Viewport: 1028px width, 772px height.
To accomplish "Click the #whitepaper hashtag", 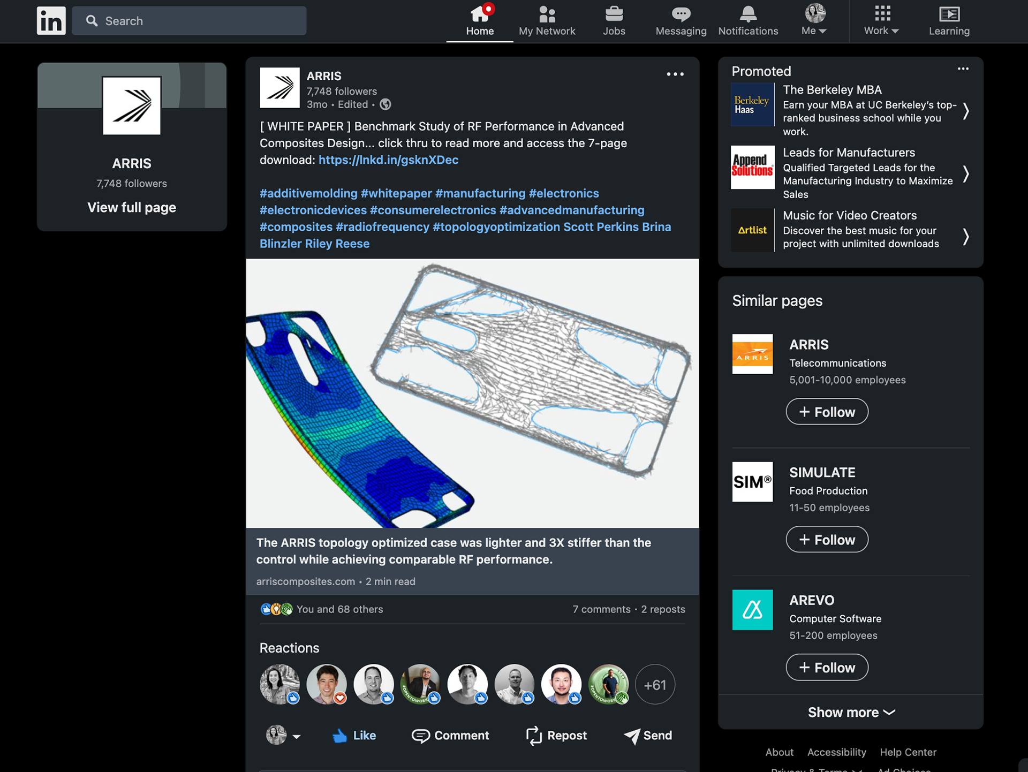I will coord(396,193).
